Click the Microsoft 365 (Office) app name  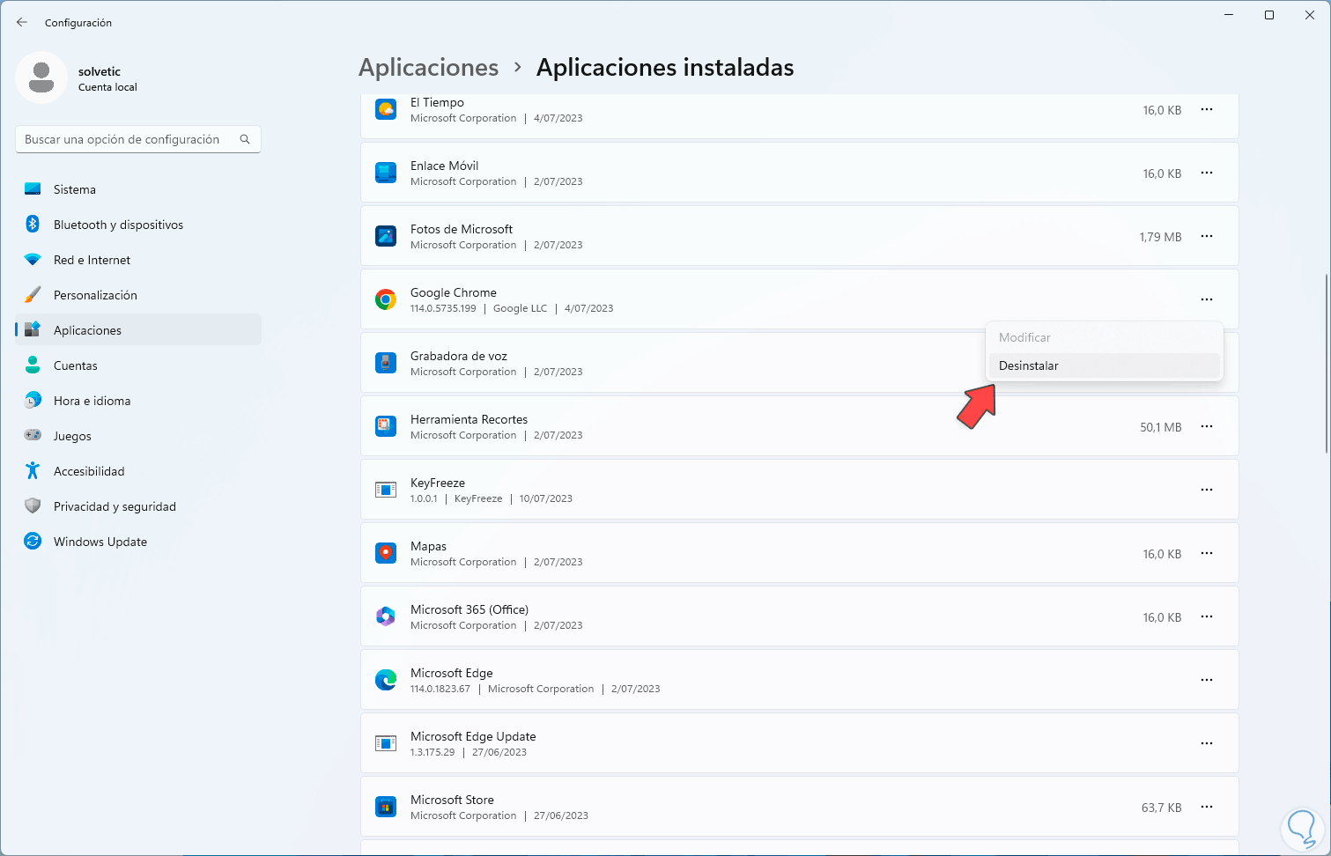pos(470,609)
